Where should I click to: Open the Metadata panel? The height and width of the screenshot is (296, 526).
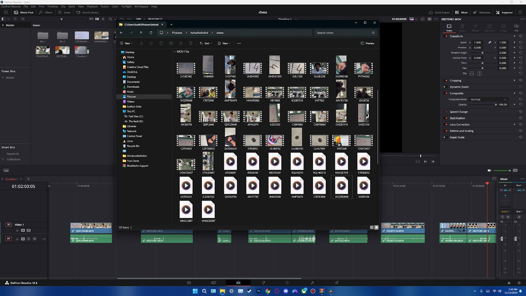482,12
